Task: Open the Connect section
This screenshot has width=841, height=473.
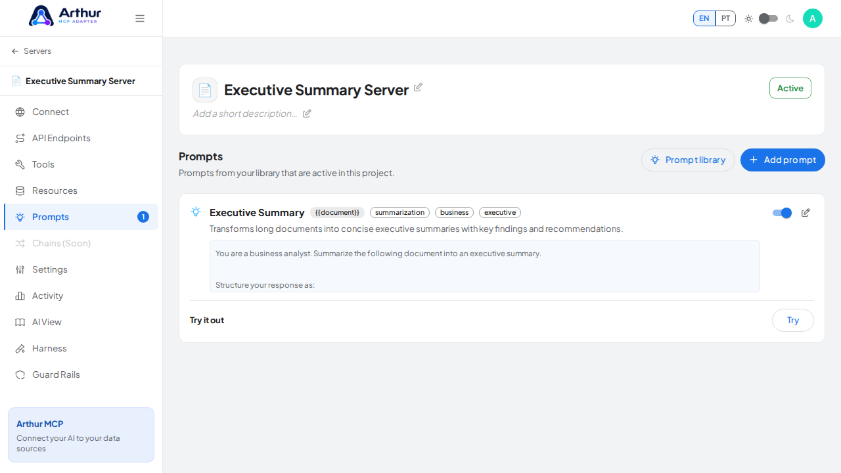Action: pos(81,112)
